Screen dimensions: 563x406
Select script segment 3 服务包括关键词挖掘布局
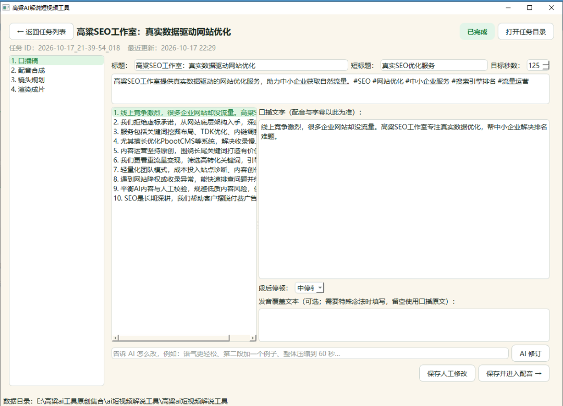(184, 132)
